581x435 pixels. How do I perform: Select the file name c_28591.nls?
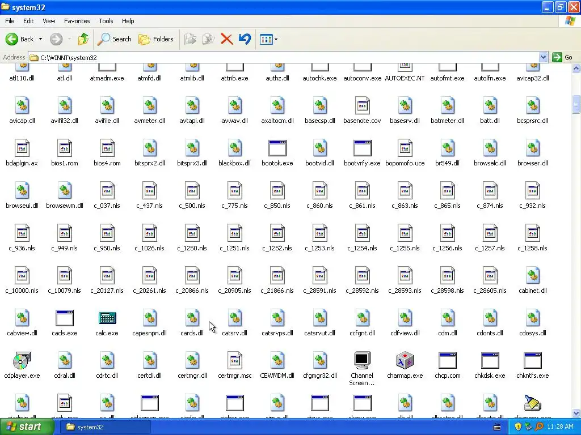coord(320,291)
